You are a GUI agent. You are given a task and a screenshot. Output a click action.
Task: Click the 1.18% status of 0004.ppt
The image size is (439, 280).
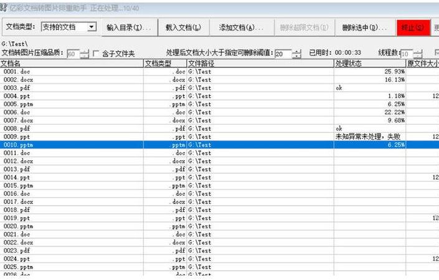[x=396, y=96]
